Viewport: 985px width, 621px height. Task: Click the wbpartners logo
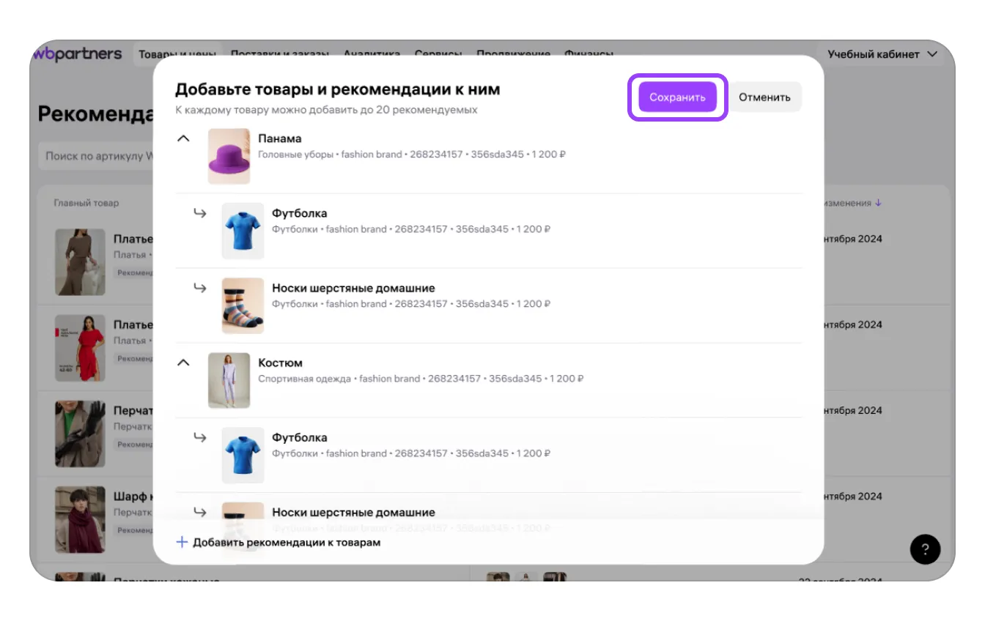click(78, 54)
